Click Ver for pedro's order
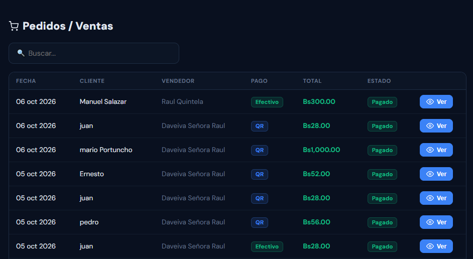The image size is (473, 259). 436,222
